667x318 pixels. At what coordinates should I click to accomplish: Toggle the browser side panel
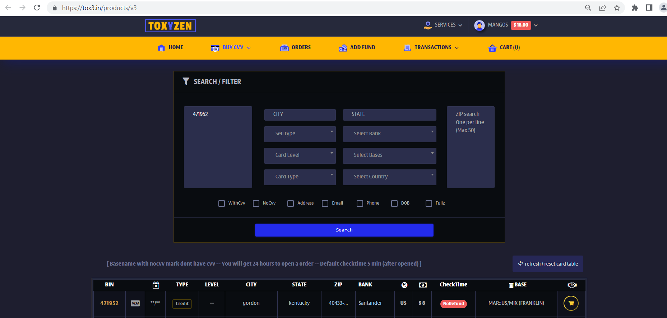649,8
